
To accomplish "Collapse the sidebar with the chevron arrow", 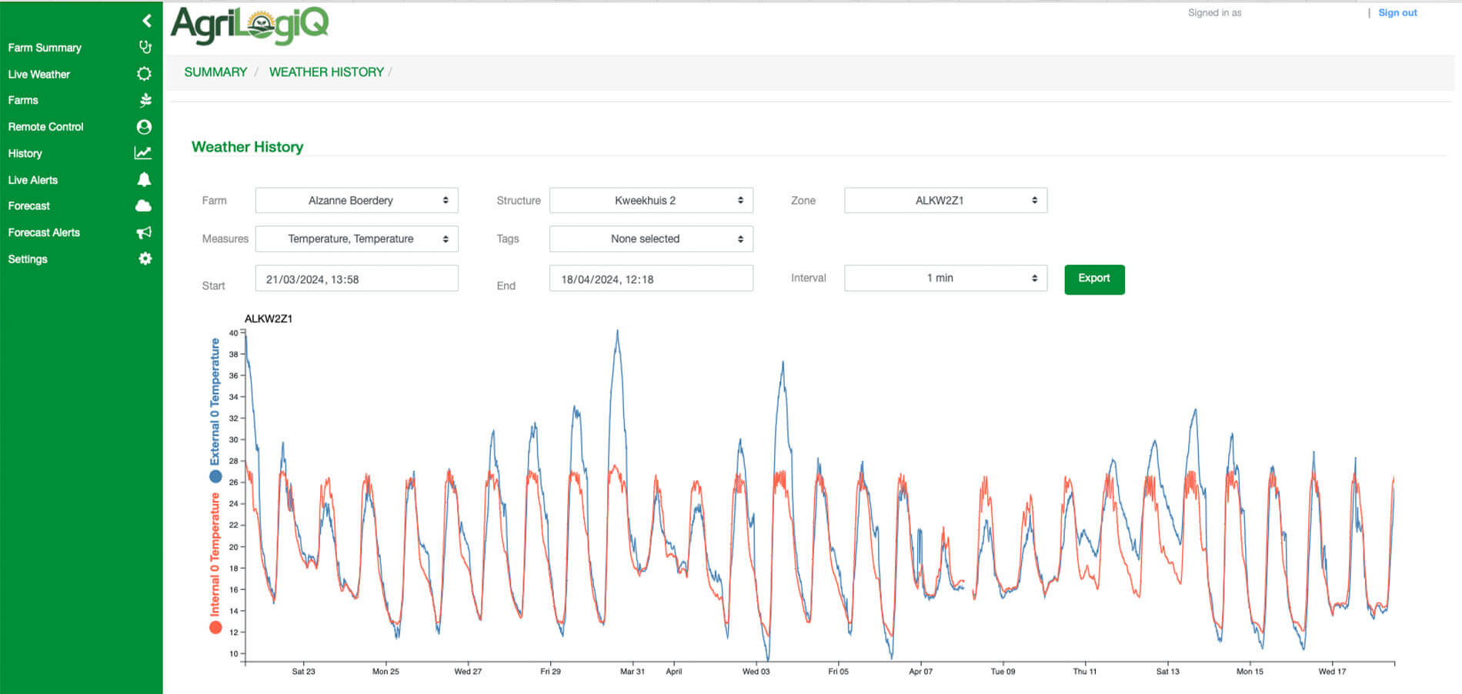I will 146,21.
